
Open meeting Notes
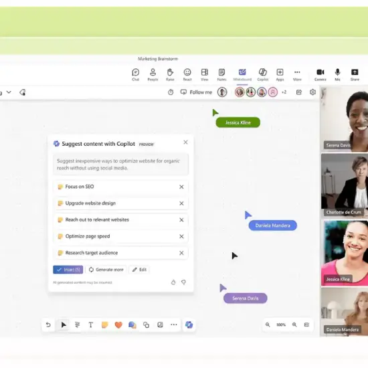tap(221, 75)
